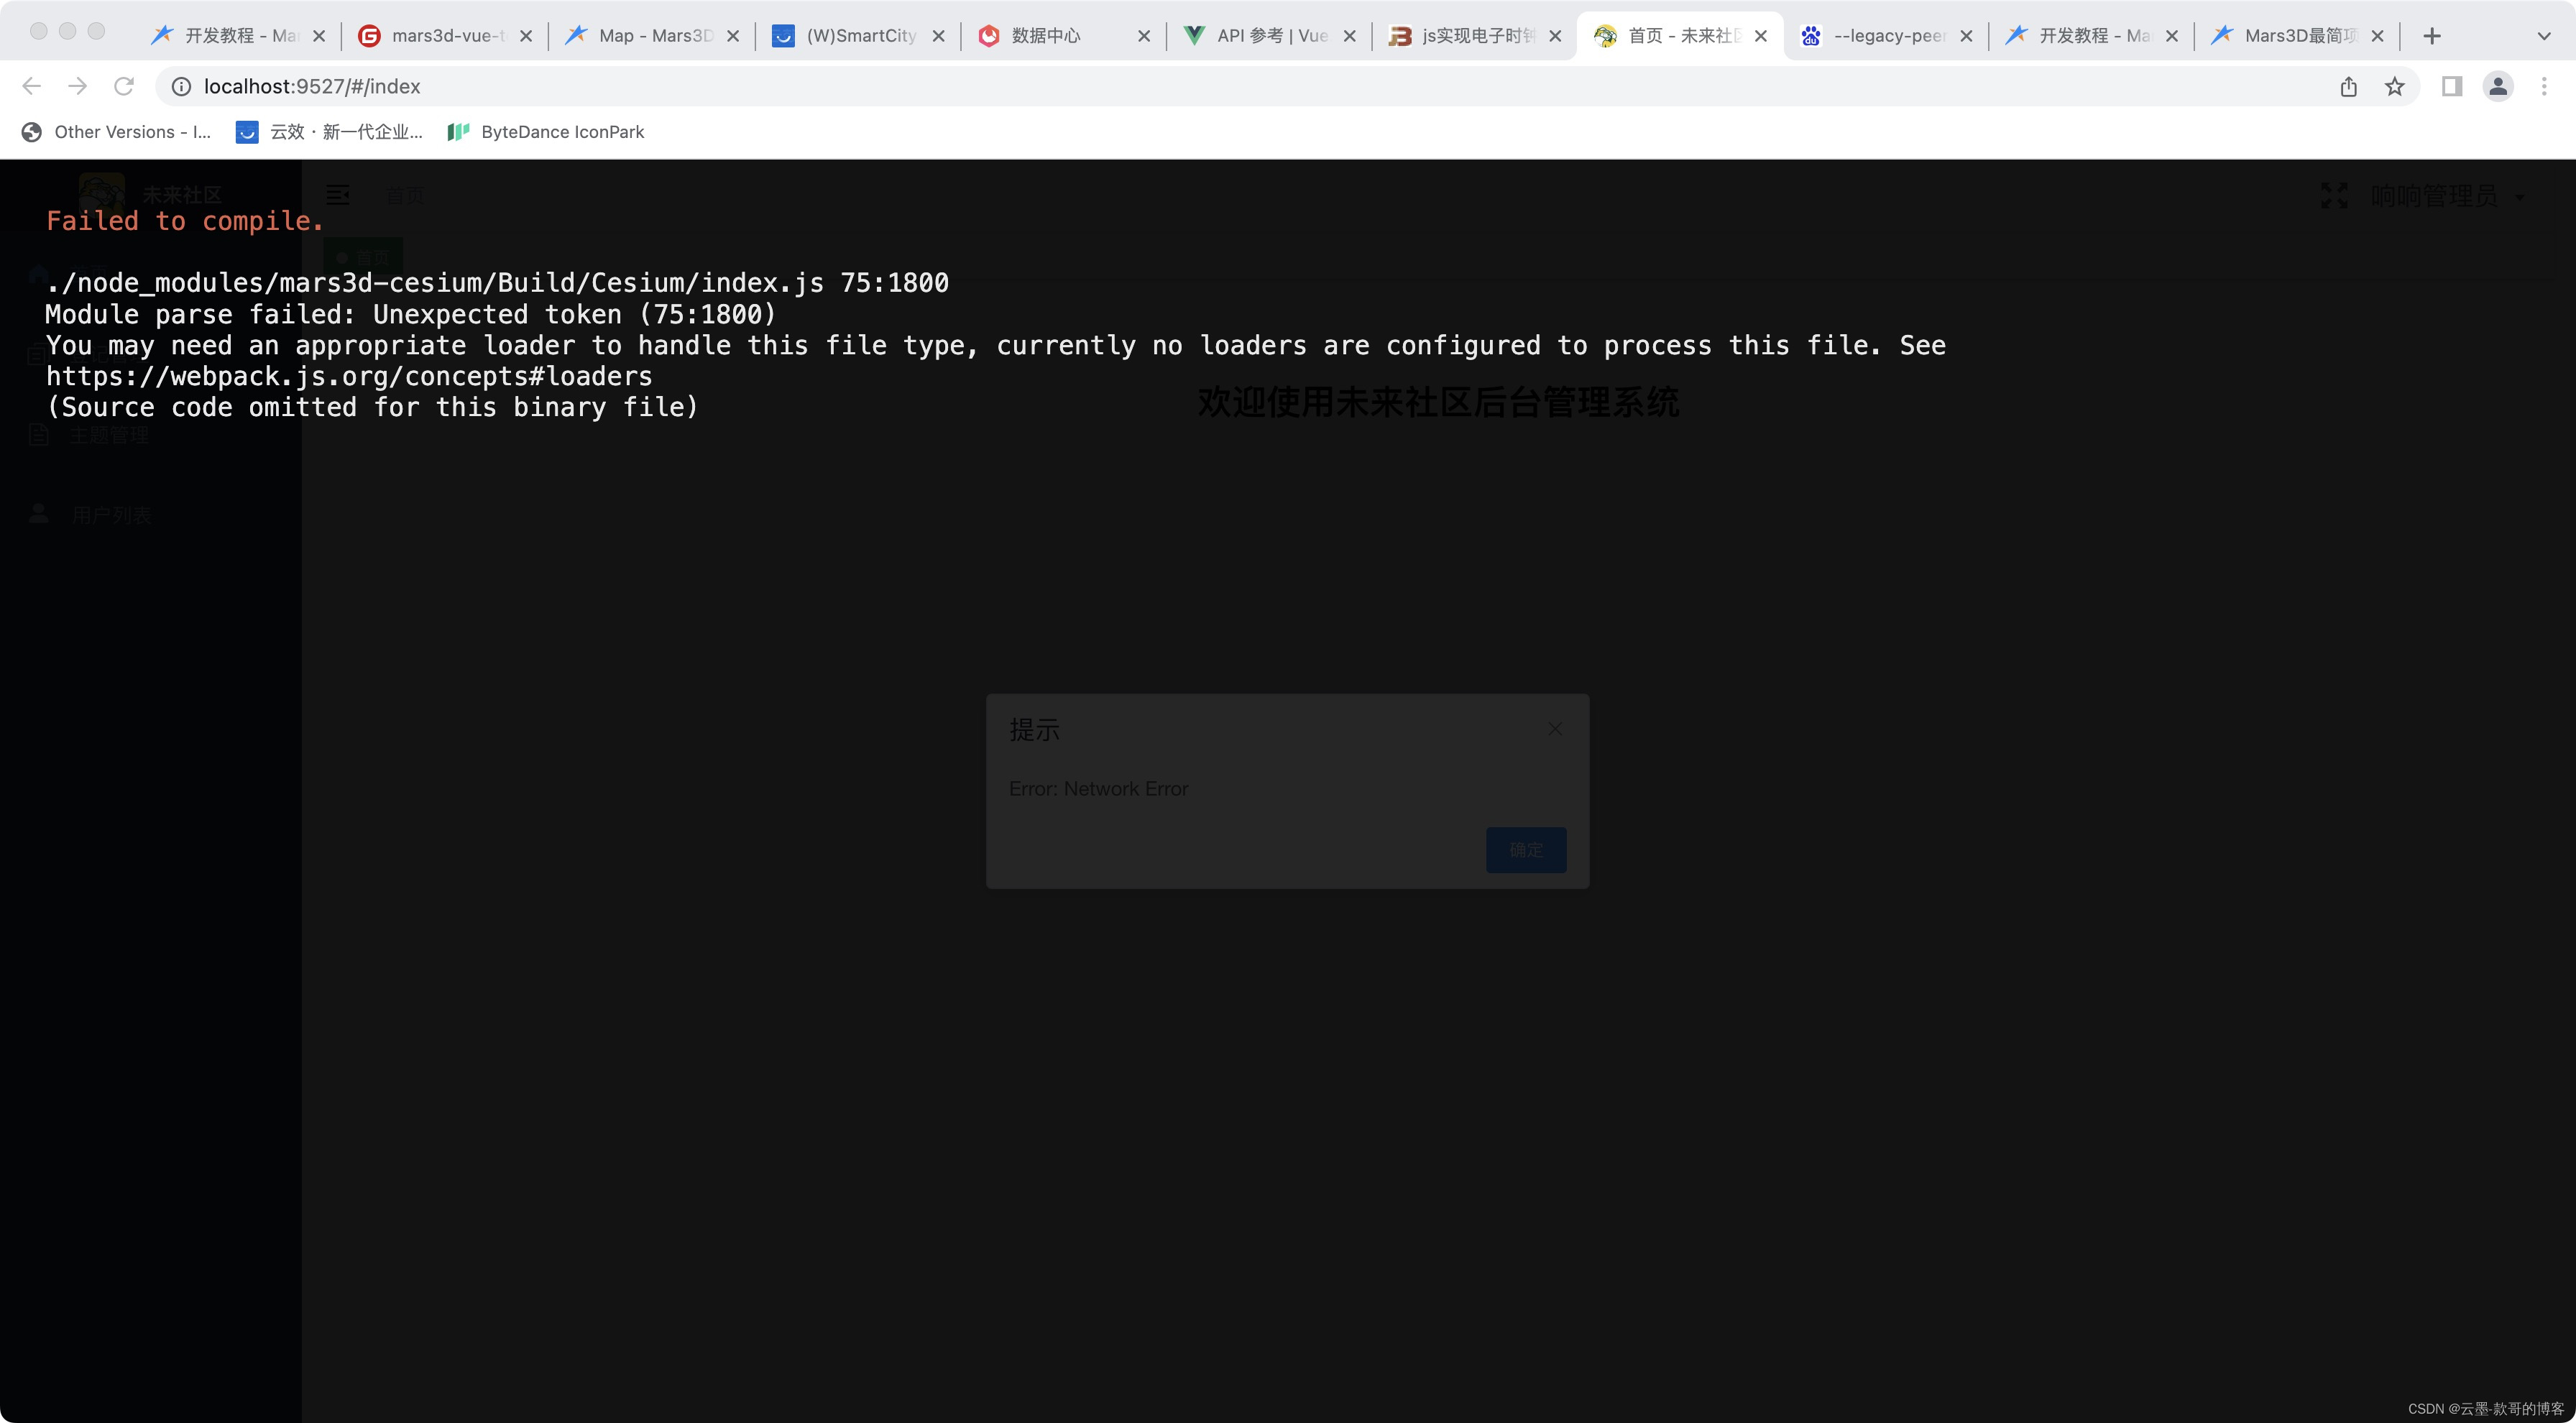Click the 确定 button in dialog
Screen dimensions: 2576x1423
click(1525, 850)
